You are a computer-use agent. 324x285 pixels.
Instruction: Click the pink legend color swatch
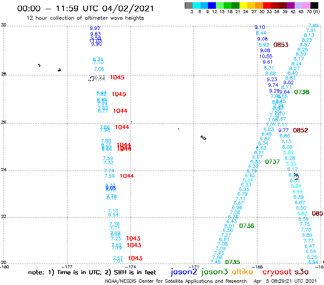[x=306, y=5]
